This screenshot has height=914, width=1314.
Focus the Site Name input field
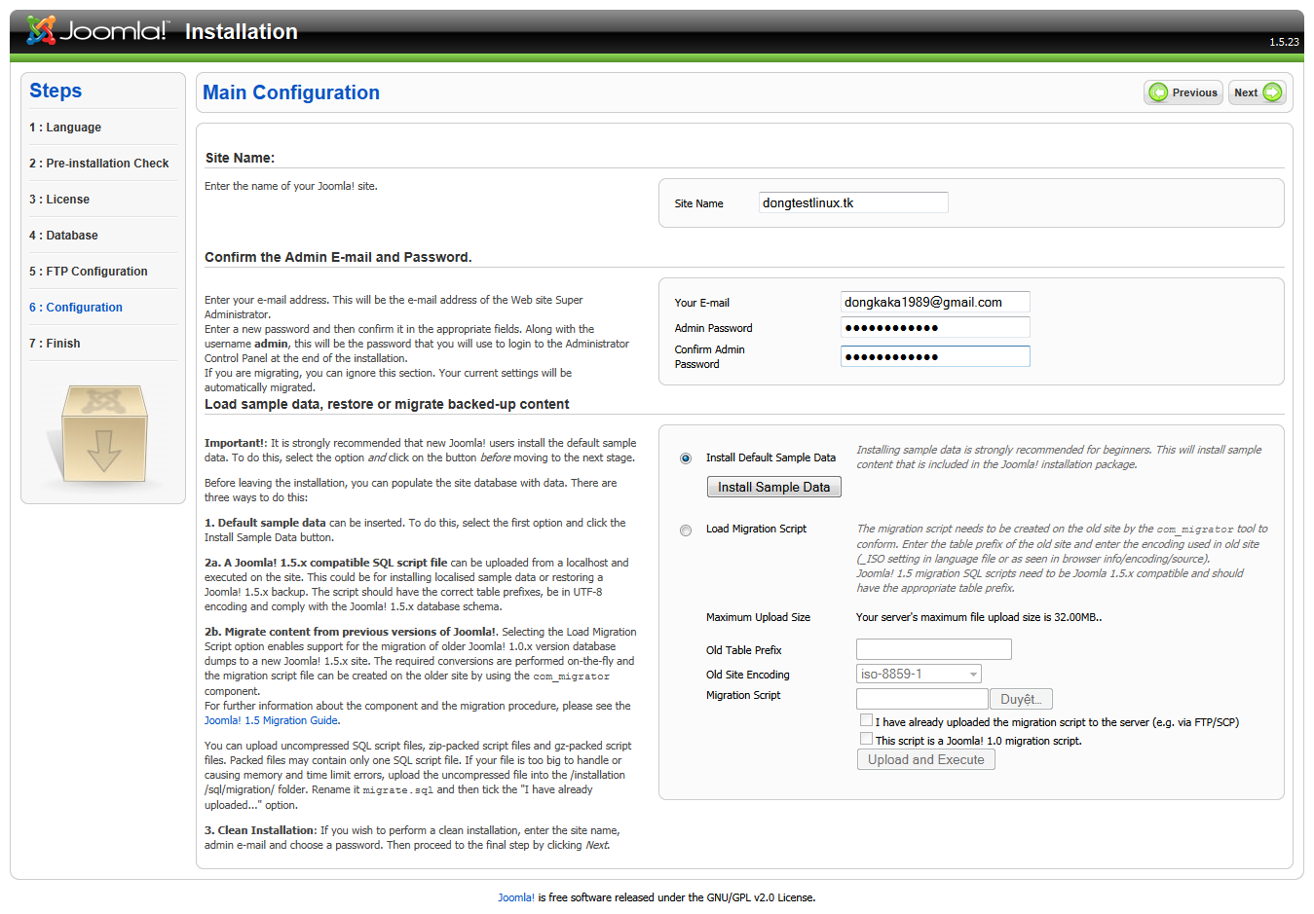(x=853, y=202)
